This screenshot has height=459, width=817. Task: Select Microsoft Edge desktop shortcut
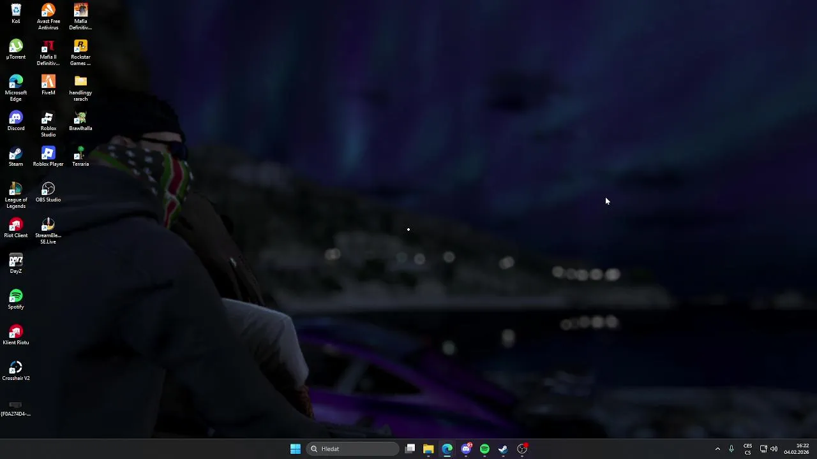click(16, 88)
